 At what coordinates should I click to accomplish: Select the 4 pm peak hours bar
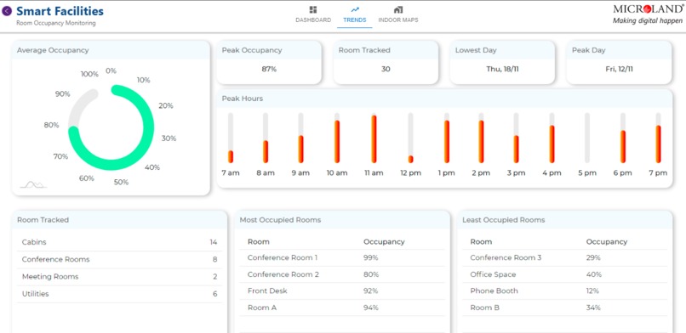[x=552, y=138]
